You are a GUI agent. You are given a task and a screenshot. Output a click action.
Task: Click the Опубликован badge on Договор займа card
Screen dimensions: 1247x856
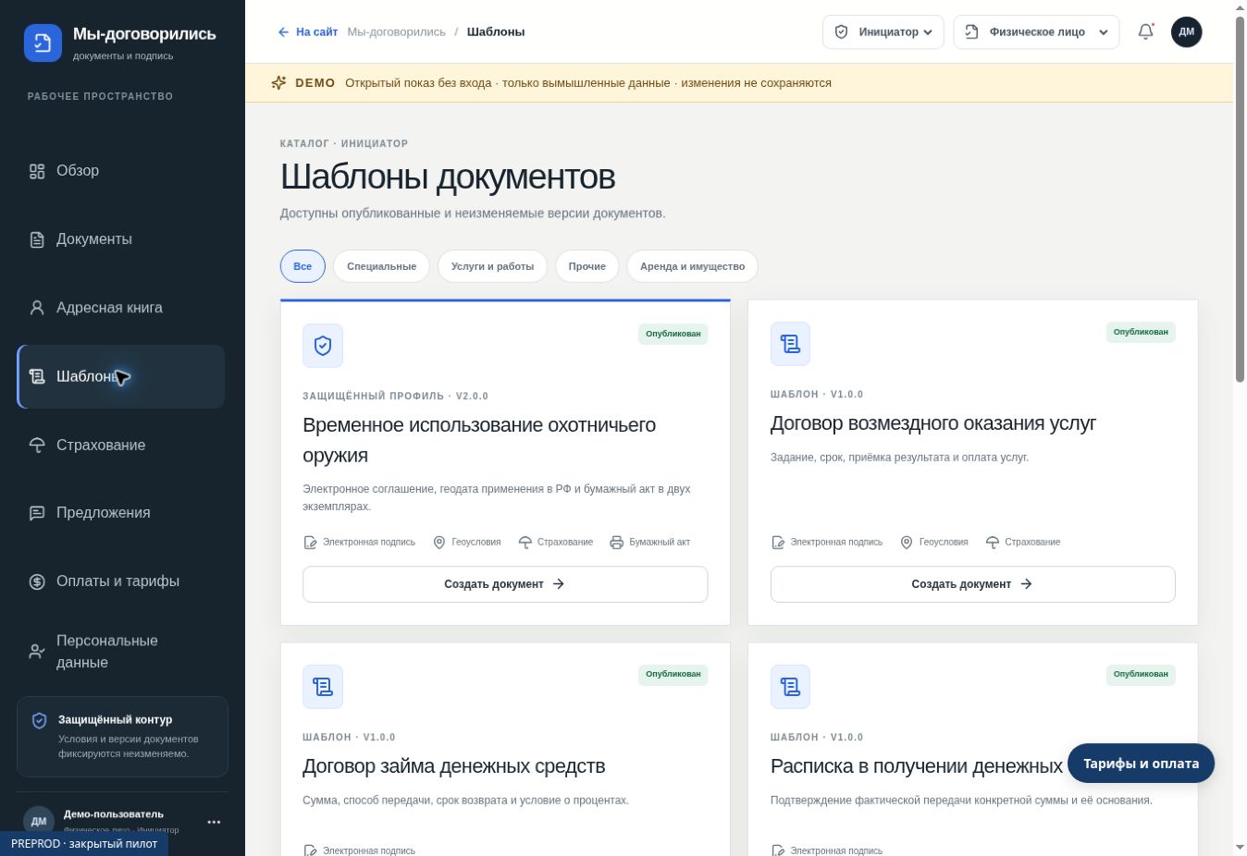click(673, 675)
